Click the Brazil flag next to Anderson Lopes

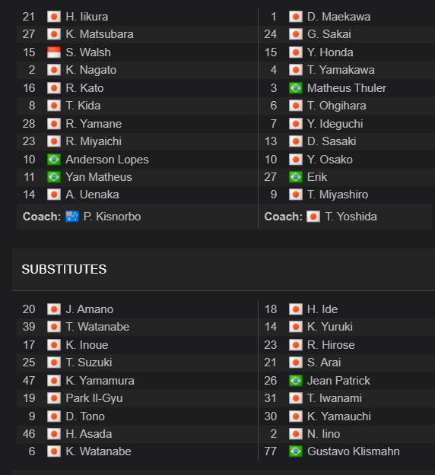tap(54, 160)
